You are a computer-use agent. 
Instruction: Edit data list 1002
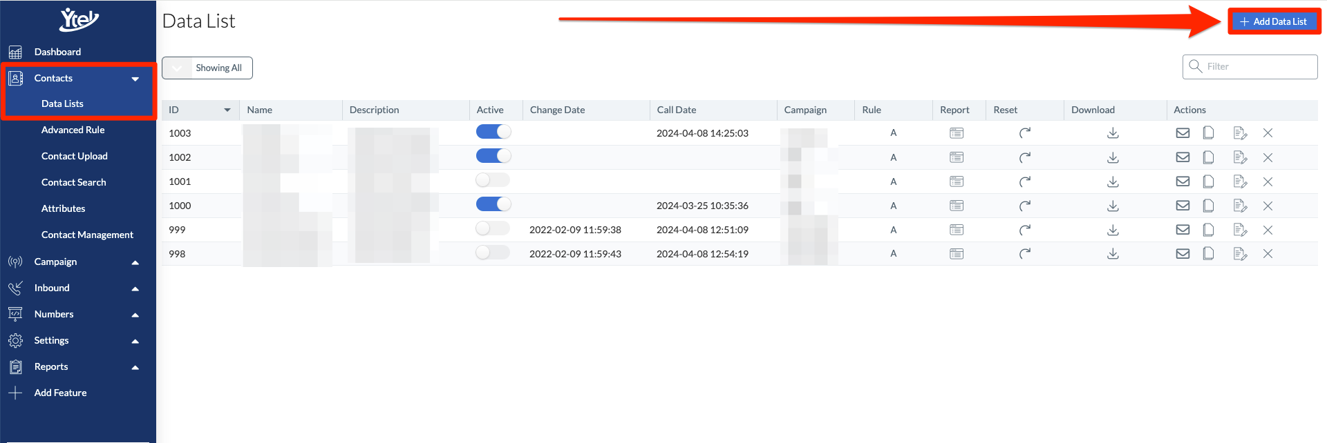coord(1240,157)
